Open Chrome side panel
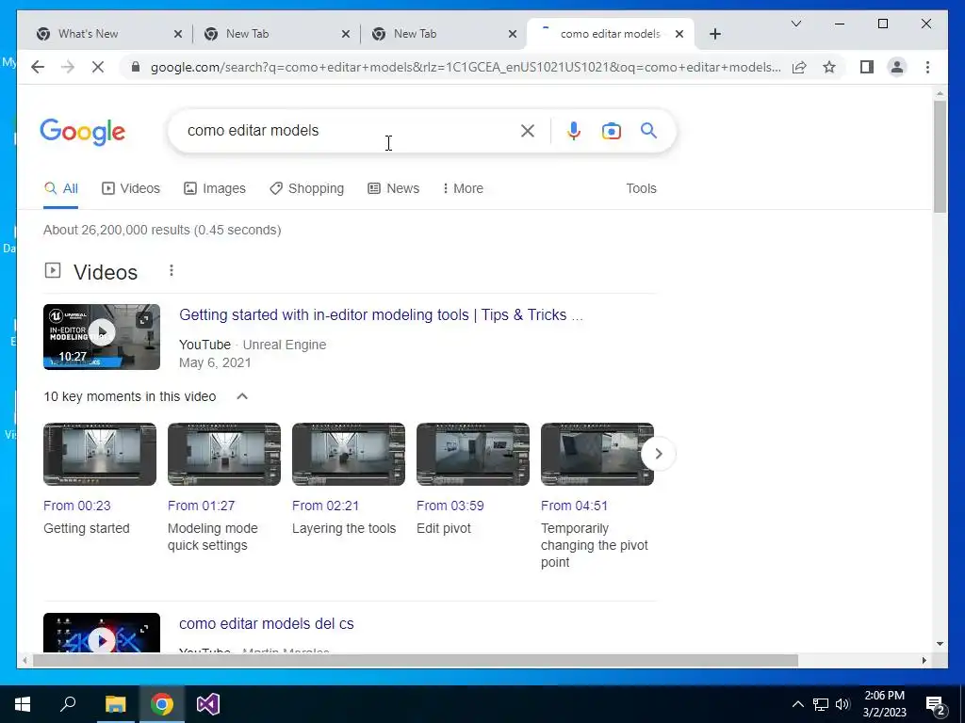The height and width of the screenshot is (723, 965). click(x=867, y=67)
